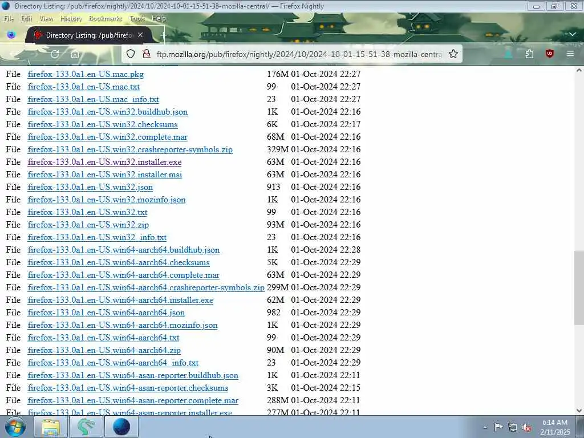Viewport: 584px width, 438px height.
Task: Download win64-aarch64.complete.mar link
Action: [x=124, y=275]
